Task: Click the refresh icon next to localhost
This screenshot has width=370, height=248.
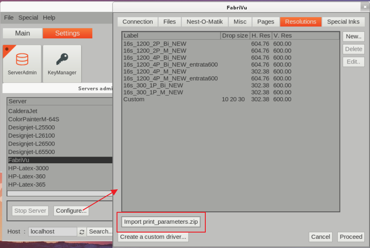Action: 82,232
